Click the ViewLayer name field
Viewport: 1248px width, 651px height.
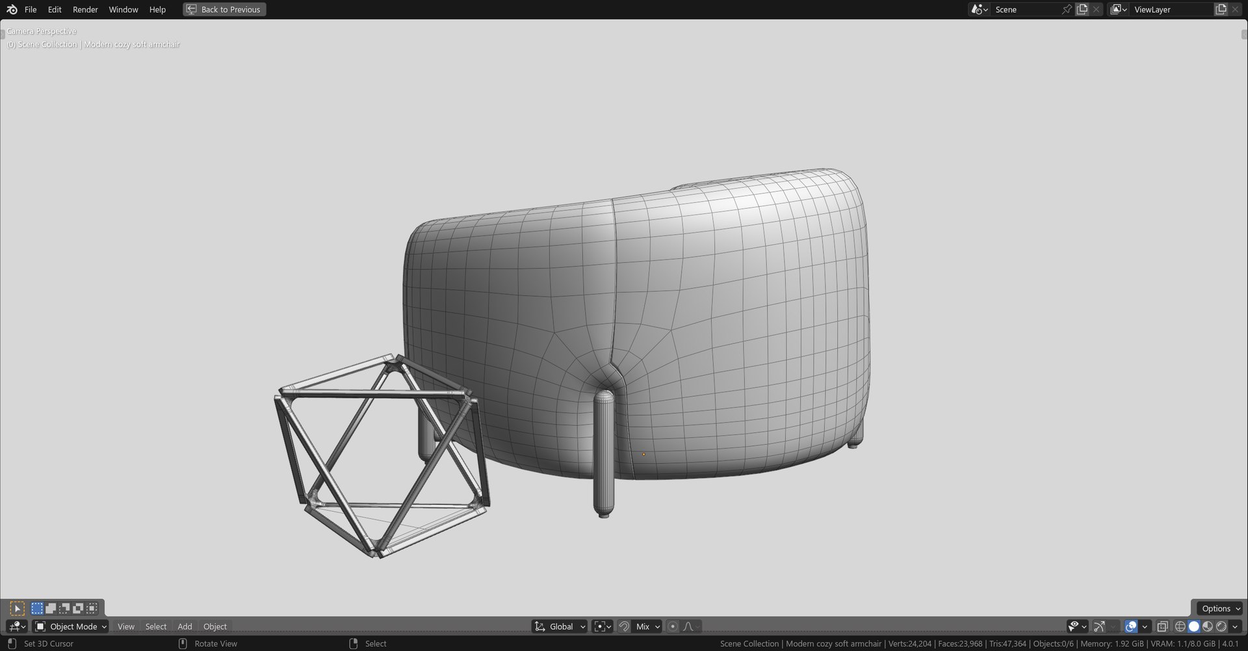coord(1172,9)
